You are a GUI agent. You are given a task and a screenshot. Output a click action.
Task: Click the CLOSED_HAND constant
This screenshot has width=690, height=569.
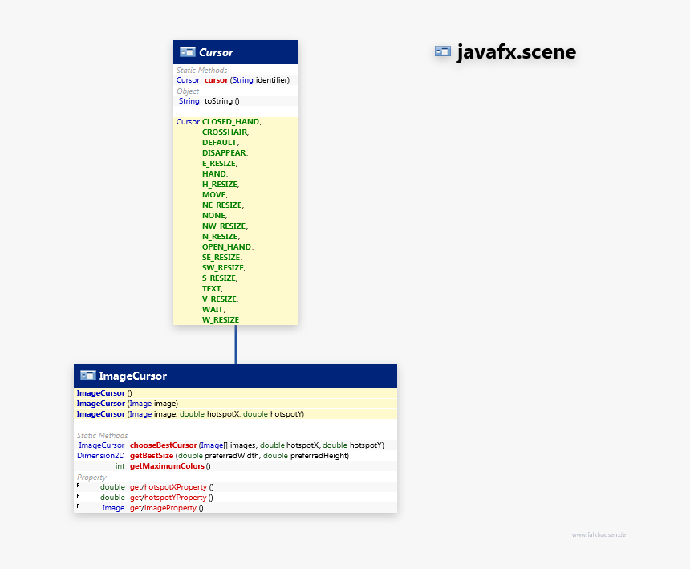click(231, 122)
